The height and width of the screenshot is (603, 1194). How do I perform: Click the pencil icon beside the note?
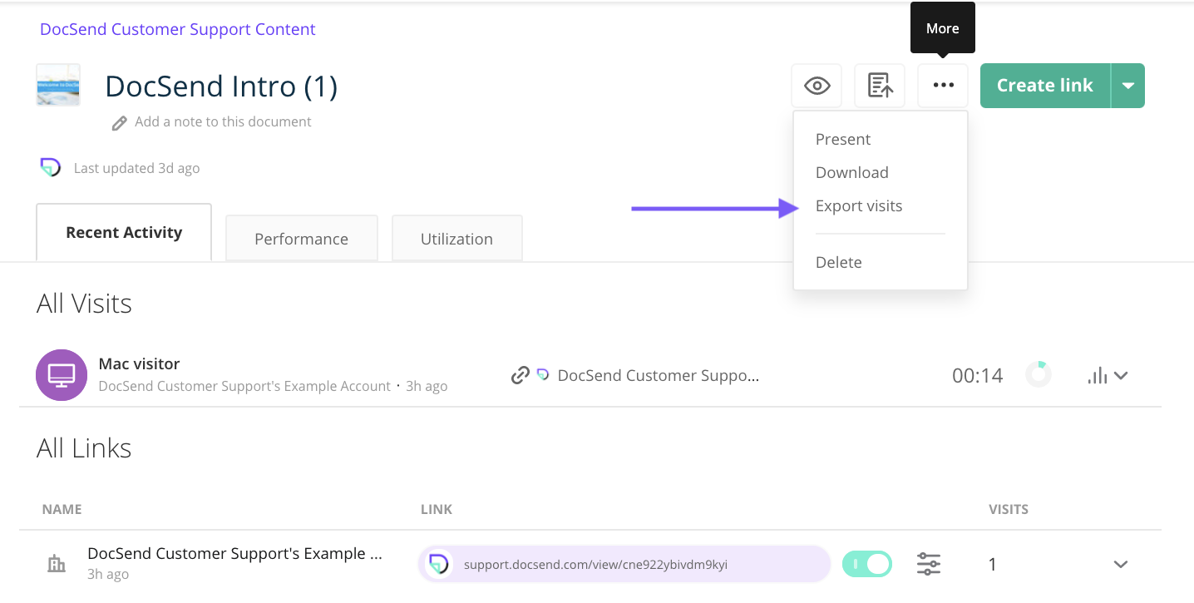point(120,122)
